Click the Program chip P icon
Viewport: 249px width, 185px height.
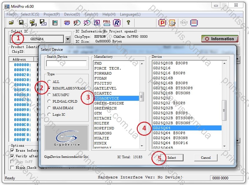(162, 22)
